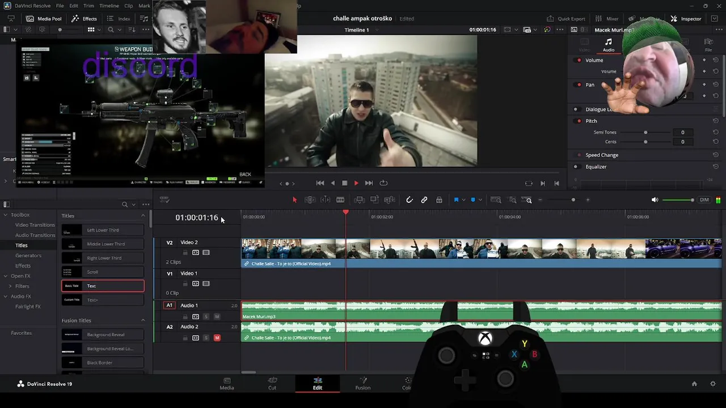Image resolution: width=726 pixels, height=408 pixels.
Task: Open the Media Pool panel
Action: click(x=44, y=19)
